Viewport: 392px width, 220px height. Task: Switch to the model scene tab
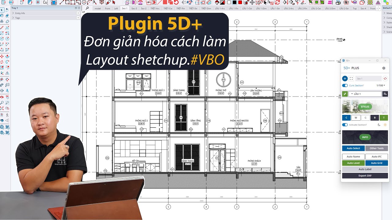(98, 9)
